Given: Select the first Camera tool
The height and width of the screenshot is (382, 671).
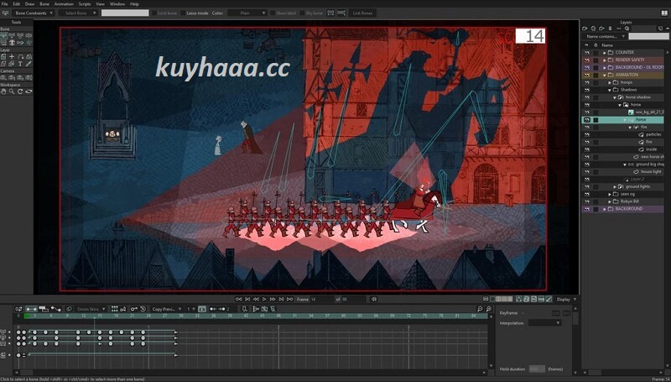Looking at the screenshot, I should tap(4, 77).
